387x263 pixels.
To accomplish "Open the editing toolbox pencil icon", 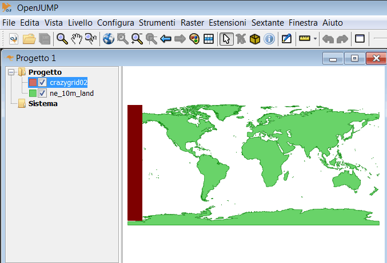I will pos(287,39).
